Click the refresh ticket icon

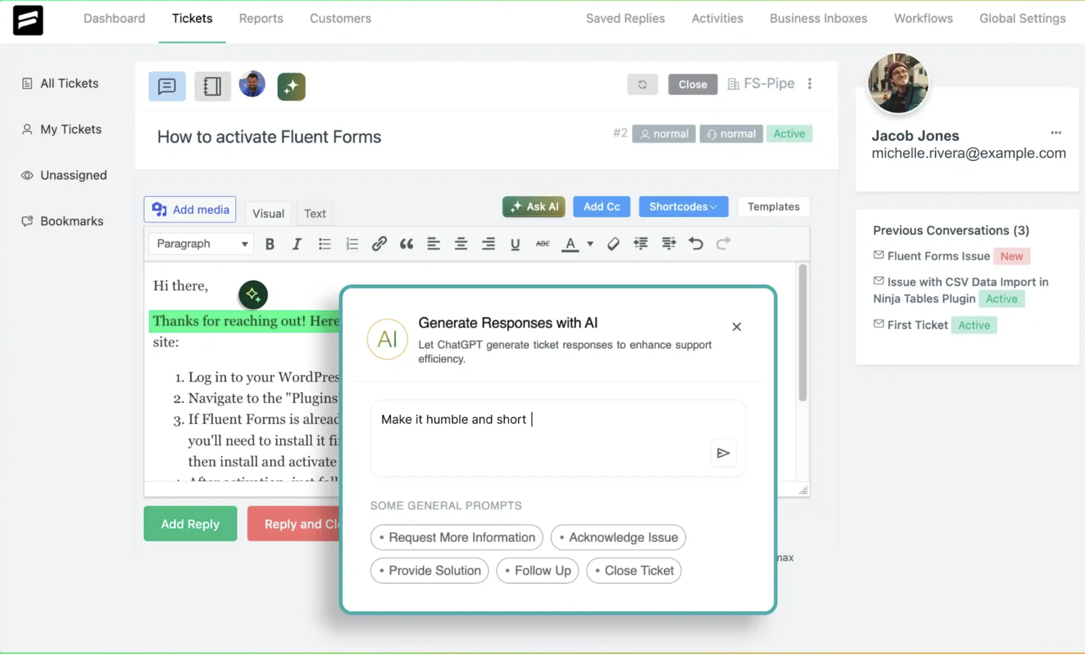click(642, 85)
